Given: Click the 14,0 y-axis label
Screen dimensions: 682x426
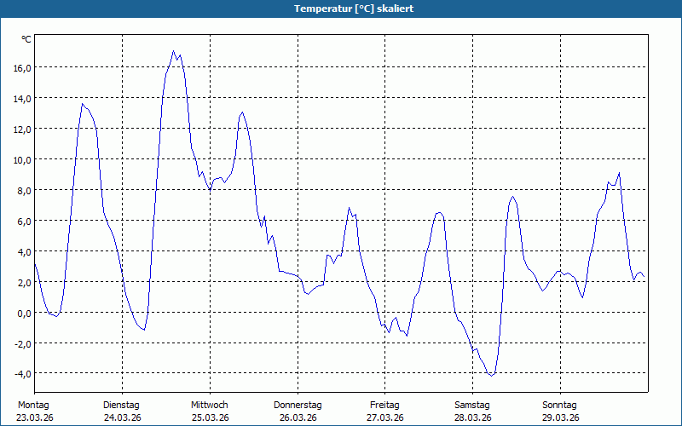Looking at the screenshot, I should pyautogui.click(x=22, y=99).
